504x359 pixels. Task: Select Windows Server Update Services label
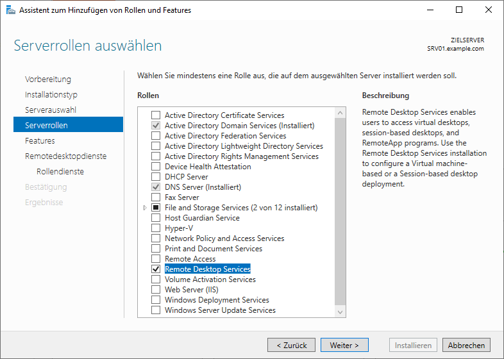[220, 310]
